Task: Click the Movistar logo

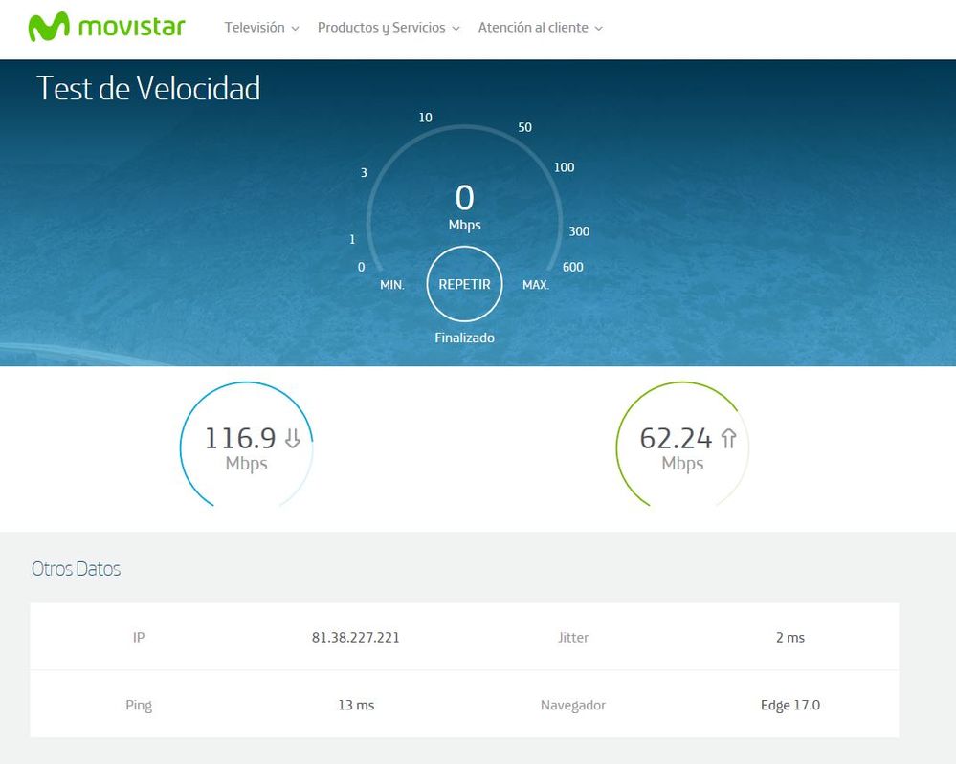Action: pos(106,27)
